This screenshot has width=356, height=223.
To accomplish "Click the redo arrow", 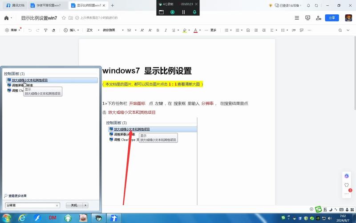I will tap(38, 30).
